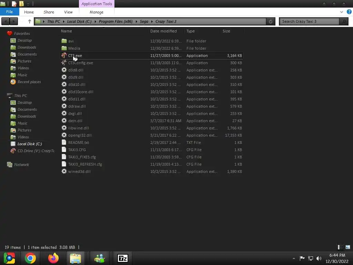Image resolution: width=353 pixels, height=265 pixels.
Task: Navigate to Program Files (x86) breadcrumb
Action: pos(116,21)
